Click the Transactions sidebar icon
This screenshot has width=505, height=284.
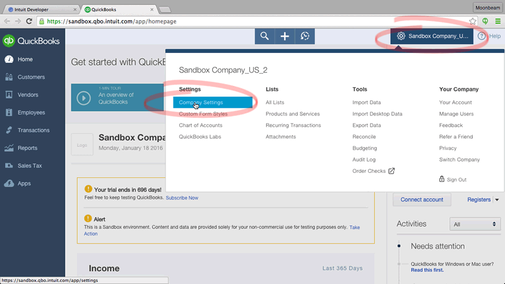(9, 130)
